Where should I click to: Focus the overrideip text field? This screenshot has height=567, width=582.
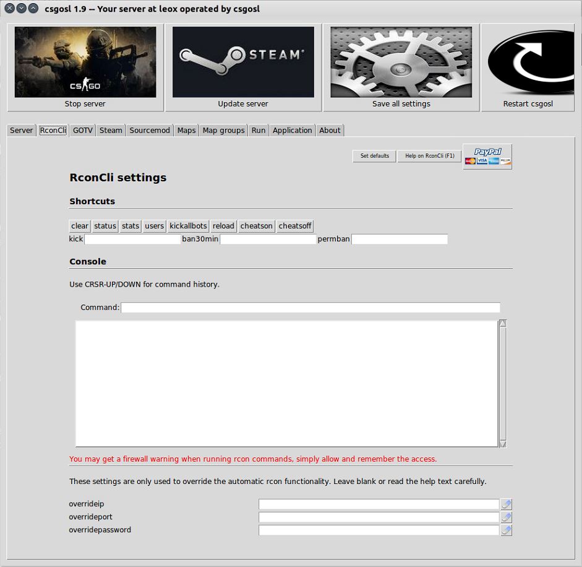(x=379, y=504)
